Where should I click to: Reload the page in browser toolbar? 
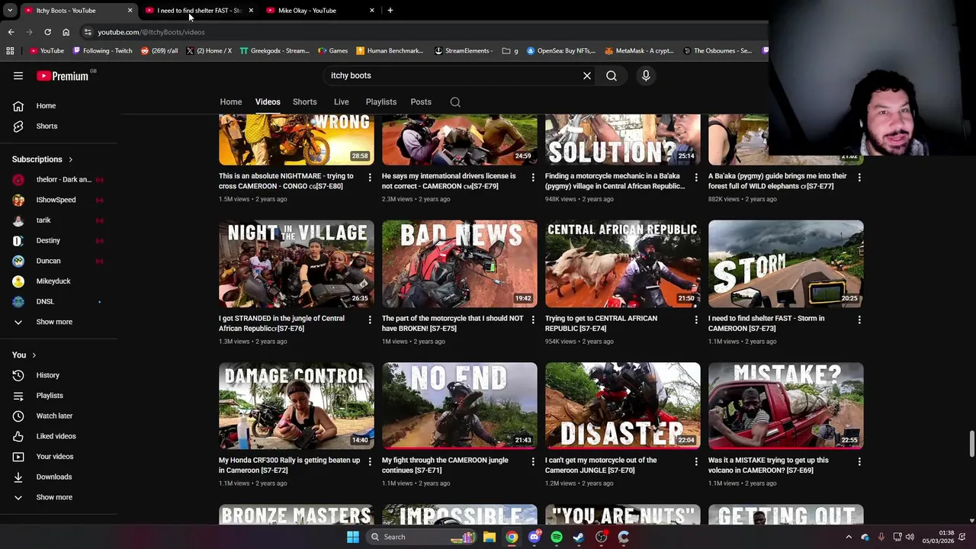(47, 32)
